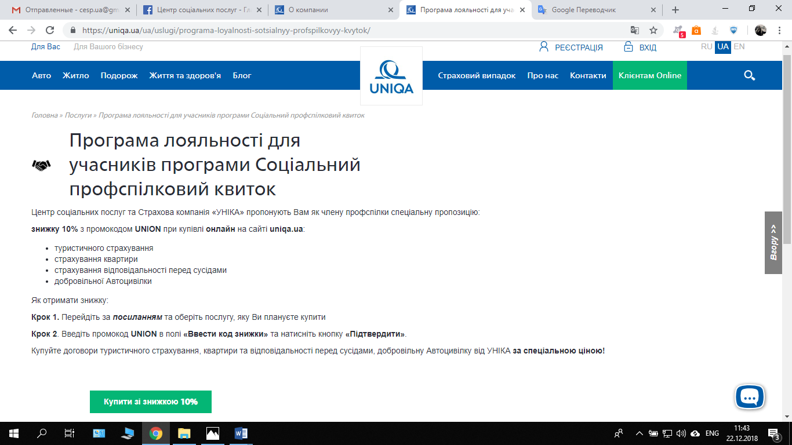Open the Photos app in taskbar
Viewport: 792px width, 445px height.
[212, 433]
